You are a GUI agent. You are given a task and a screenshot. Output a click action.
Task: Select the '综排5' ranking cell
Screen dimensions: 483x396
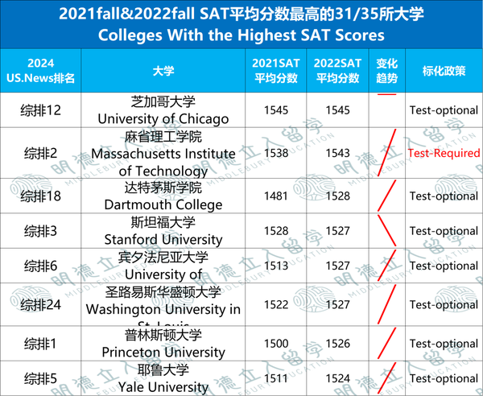point(41,378)
